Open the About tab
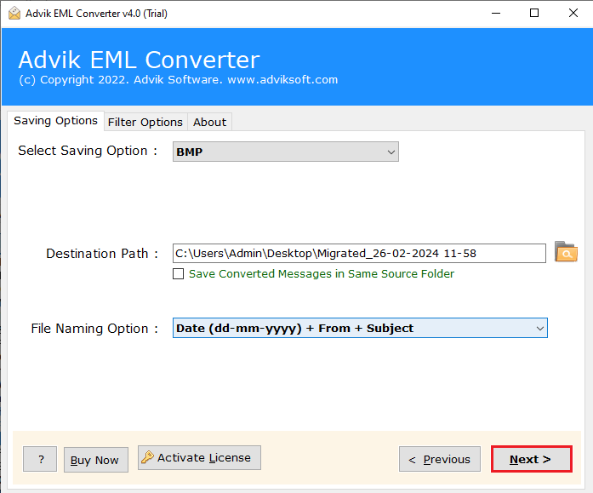Image resolution: width=593 pixels, height=493 pixels. (210, 123)
